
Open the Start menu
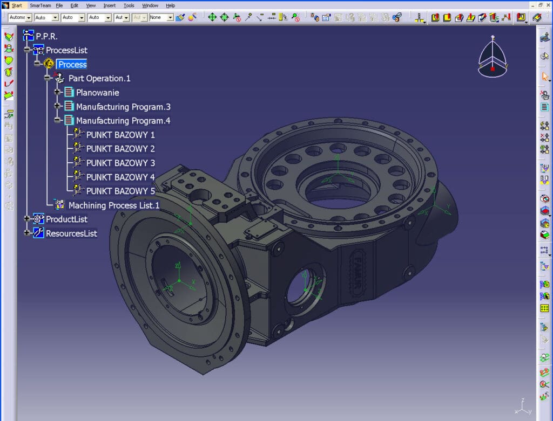(17, 5)
